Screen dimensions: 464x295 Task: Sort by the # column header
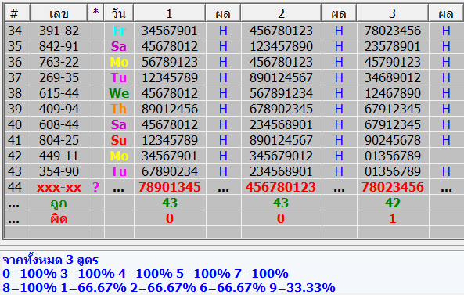pyautogui.click(x=17, y=13)
